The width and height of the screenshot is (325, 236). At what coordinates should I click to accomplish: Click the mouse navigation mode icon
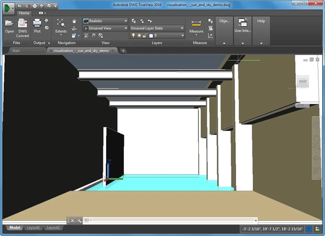pos(74,36)
